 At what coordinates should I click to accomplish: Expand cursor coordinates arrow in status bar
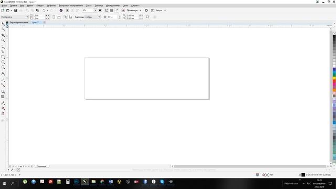tap(20, 175)
